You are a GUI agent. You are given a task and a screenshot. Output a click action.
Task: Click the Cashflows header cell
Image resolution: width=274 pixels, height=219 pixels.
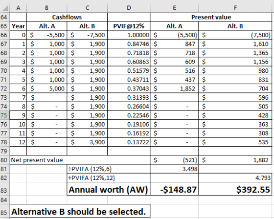click(x=67, y=17)
